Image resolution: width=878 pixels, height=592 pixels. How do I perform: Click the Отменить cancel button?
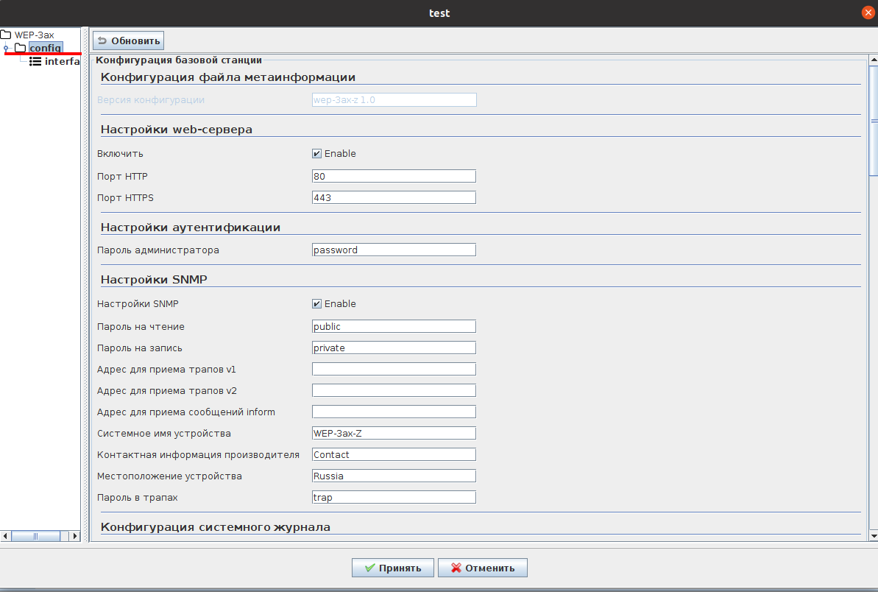pos(482,568)
